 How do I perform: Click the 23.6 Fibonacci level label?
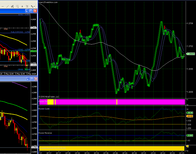click(24, 49)
